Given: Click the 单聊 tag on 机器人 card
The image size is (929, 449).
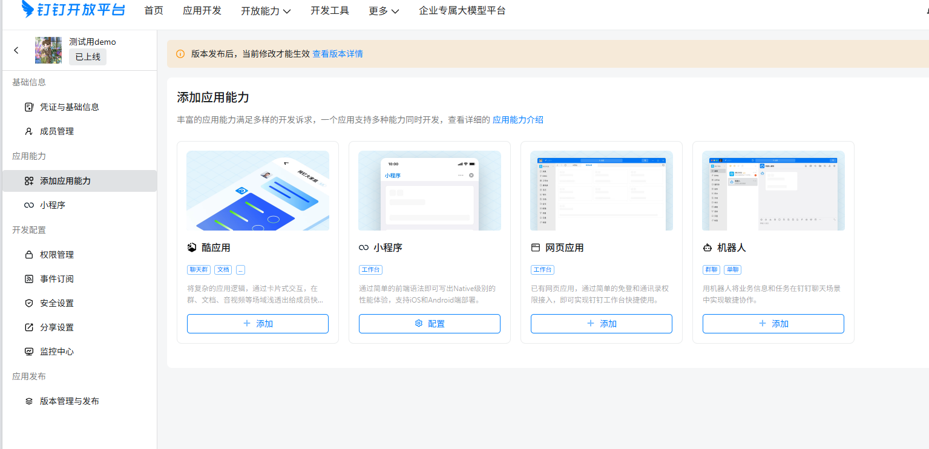Looking at the screenshot, I should (732, 270).
